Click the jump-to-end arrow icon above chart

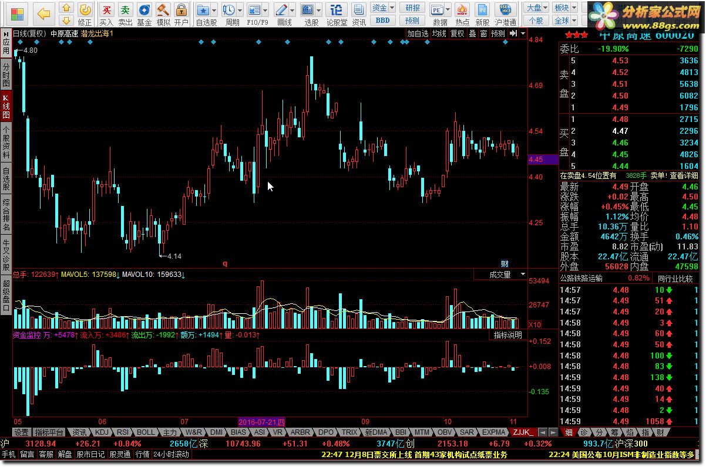[x=513, y=33]
